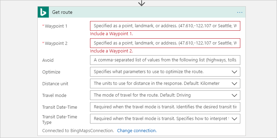Focus the Waypoint 2 input field
This screenshot has width=277, height=138.
point(165,43)
